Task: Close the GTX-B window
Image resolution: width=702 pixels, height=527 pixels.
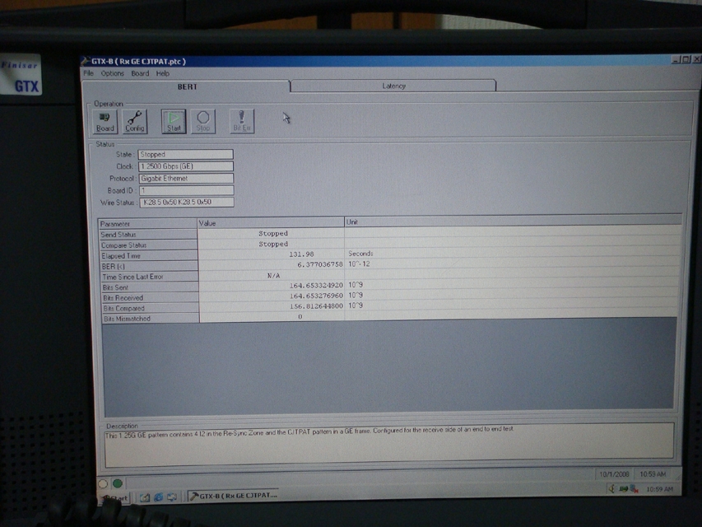Action: click(x=696, y=59)
